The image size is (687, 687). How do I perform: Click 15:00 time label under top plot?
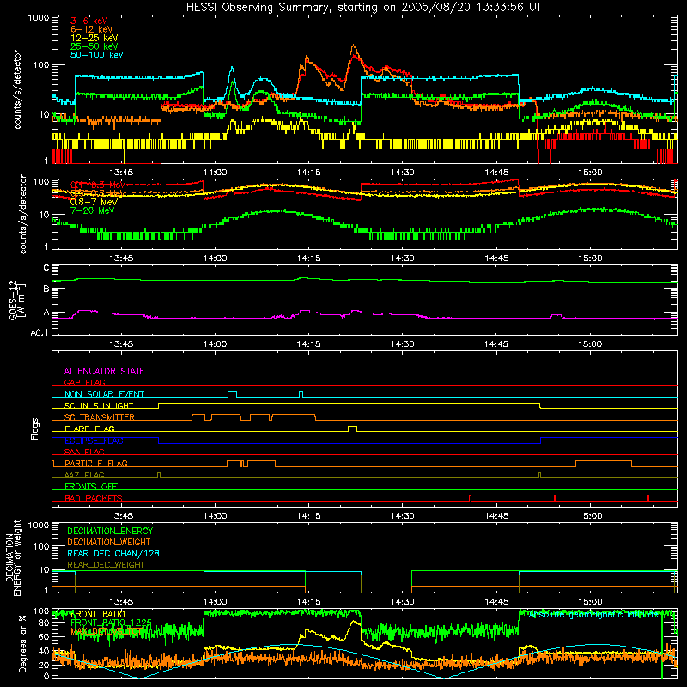click(590, 173)
